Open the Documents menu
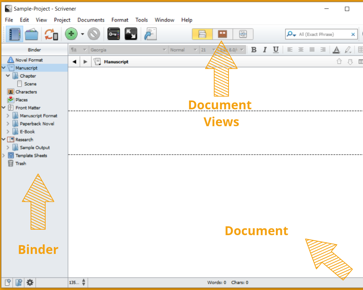Screen dimensions: 363x290 91,20
